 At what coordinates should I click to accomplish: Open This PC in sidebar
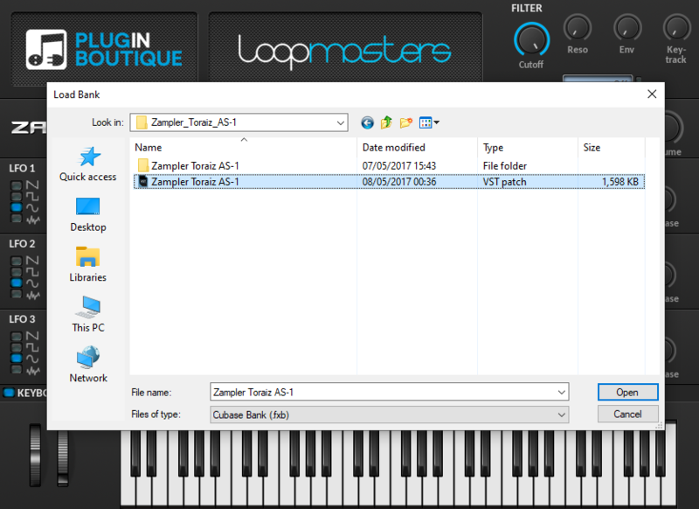pos(88,315)
